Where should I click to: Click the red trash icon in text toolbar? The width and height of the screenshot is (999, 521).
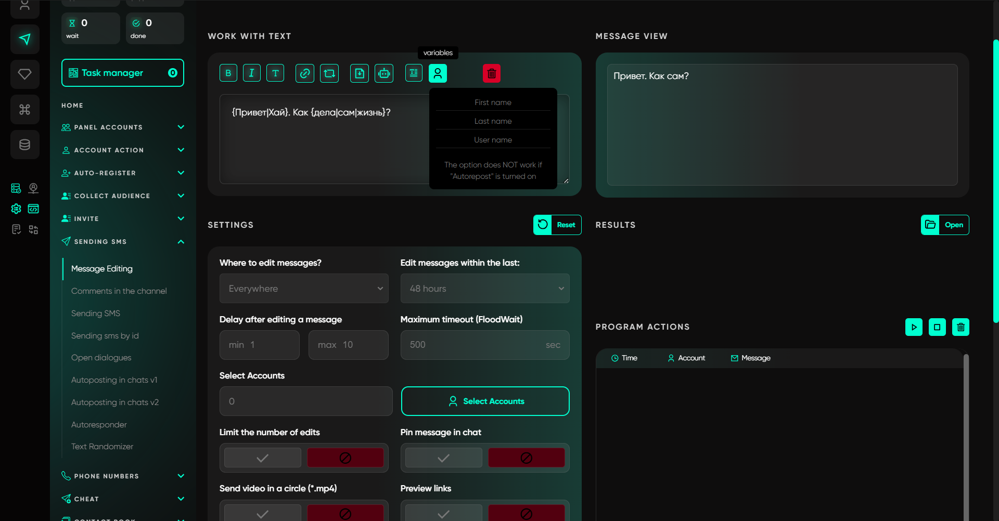click(491, 73)
